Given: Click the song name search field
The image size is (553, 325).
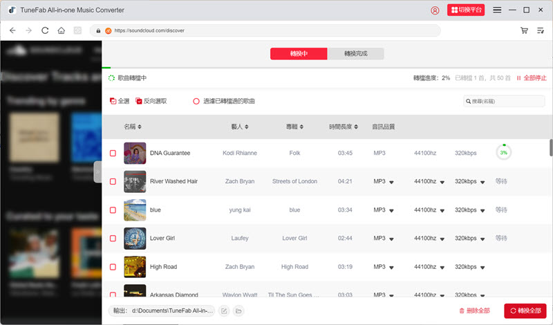Looking at the screenshot, I should pos(504,101).
